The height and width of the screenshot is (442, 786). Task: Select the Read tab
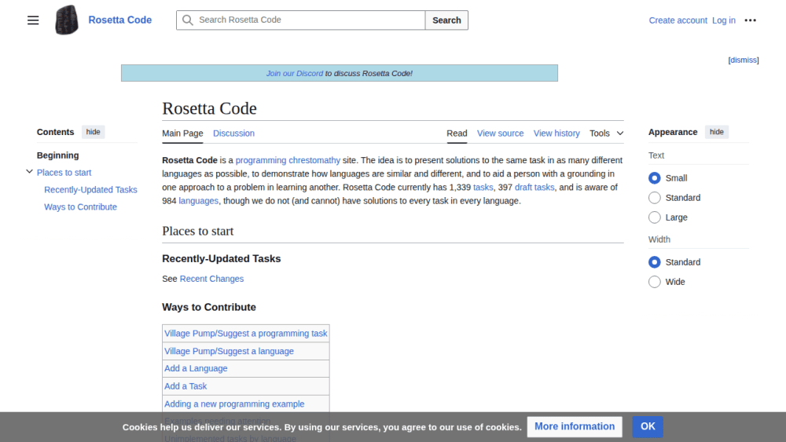tap(457, 133)
